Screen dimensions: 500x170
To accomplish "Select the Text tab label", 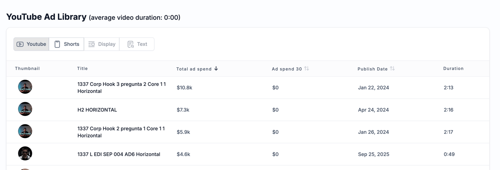I will [142, 44].
